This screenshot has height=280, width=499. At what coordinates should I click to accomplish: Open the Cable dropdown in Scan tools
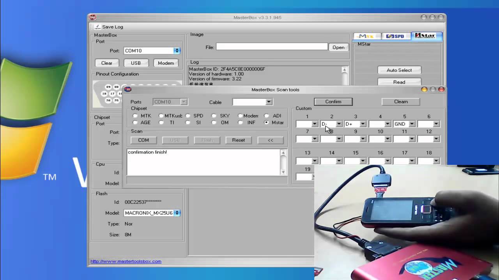point(269,102)
